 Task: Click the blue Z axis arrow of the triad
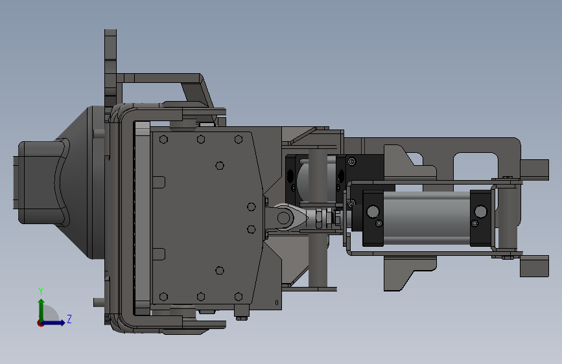tap(54, 323)
